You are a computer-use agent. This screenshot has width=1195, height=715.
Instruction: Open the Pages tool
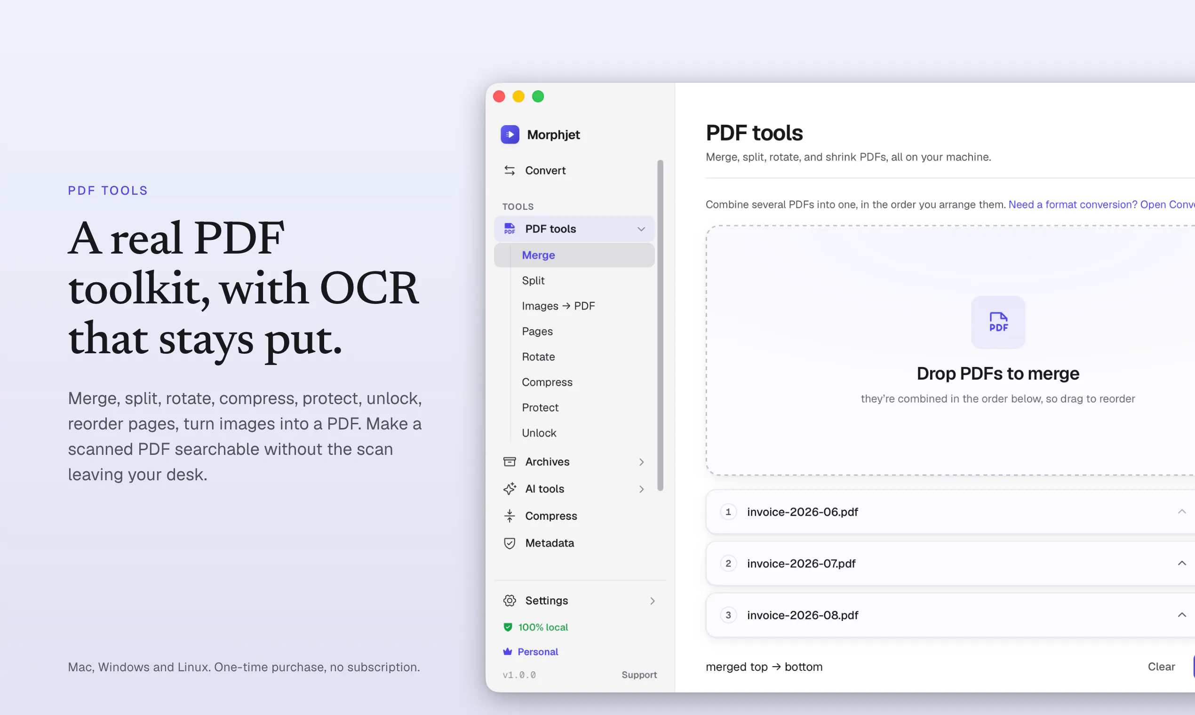574,331
